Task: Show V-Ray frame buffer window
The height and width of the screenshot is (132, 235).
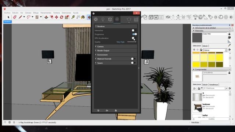Action: point(156,17)
